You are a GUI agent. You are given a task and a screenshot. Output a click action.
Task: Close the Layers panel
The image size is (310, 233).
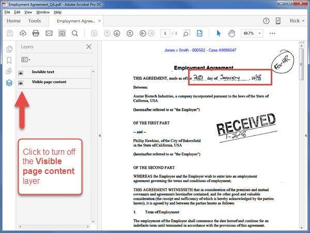(x=89, y=47)
